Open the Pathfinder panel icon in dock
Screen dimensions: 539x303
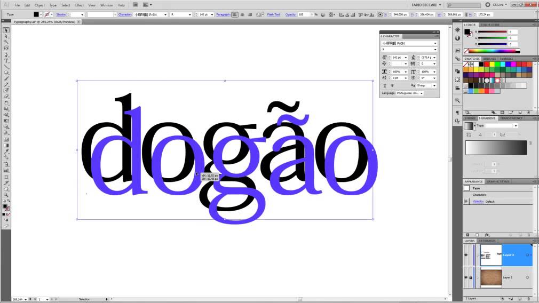point(457,71)
